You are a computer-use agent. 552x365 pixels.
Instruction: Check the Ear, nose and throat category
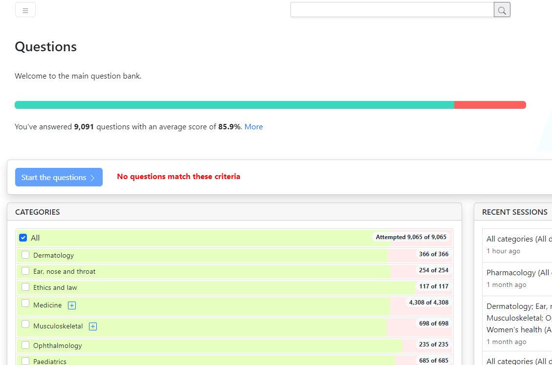click(25, 270)
